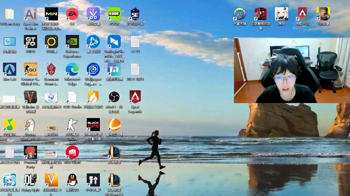Open the Riot Client
The width and height of the screenshot is (350, 196).
point(72,152)
